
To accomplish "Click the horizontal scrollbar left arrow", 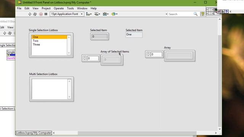I will 54,133.
